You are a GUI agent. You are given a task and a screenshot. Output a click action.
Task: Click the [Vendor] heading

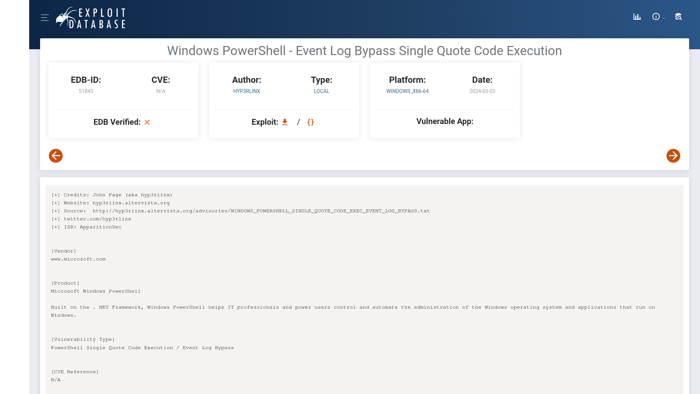pos(64,251)
